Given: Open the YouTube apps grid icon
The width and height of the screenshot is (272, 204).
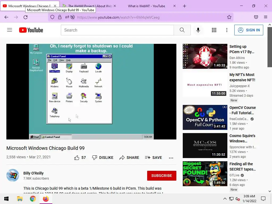Looking at the screenshot, I should click(214, 30).
